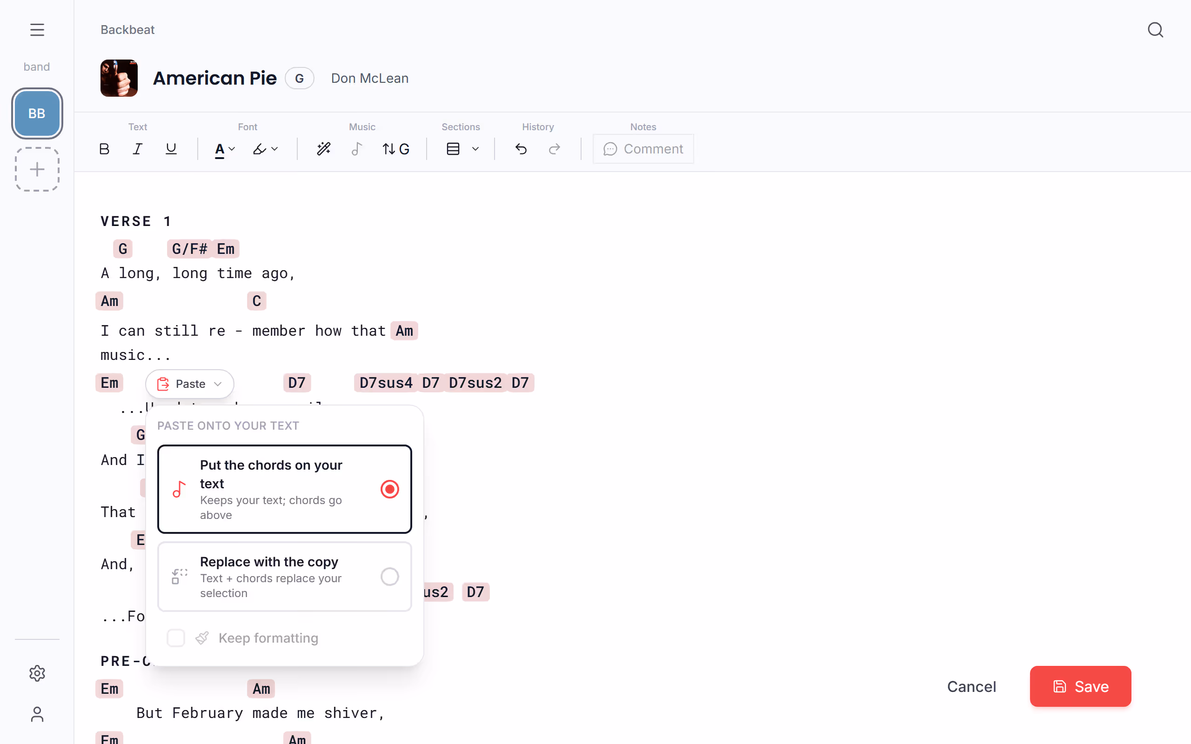Click the VERSE 1 section heading
The image size is (1191, 744).
[x=136, y=221]
